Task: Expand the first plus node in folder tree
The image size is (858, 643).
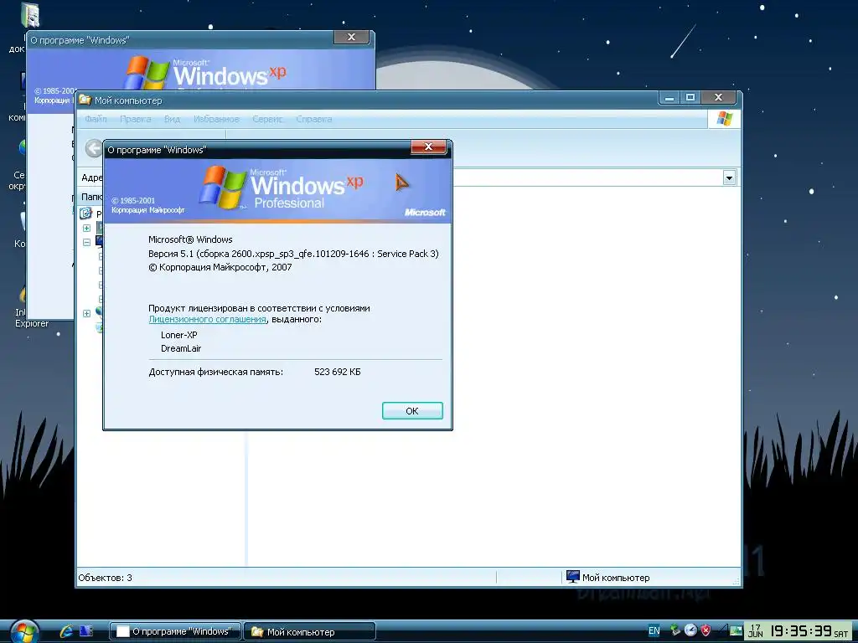Action: point(86,228)
